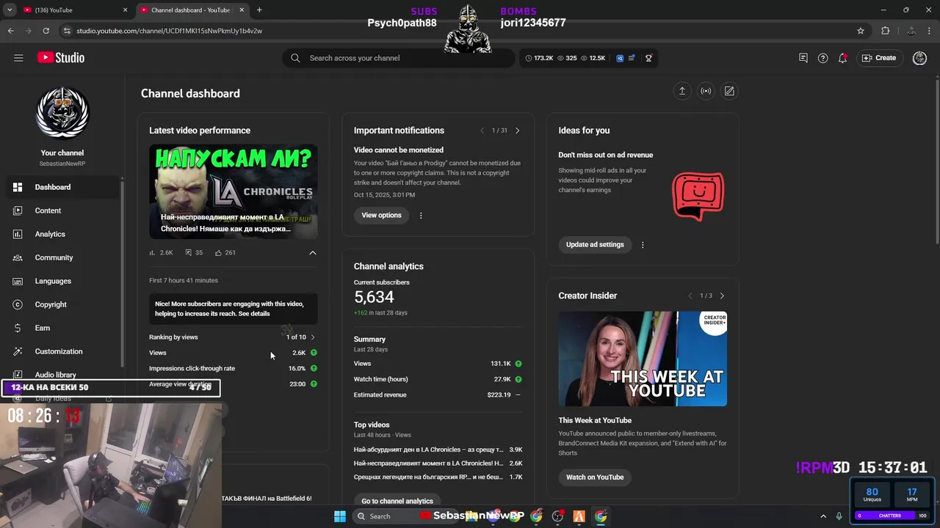This screenshot has height=528, width=940.
Task: Click the channel profile picture in sidebar
Action: click(x=62, y=112)
